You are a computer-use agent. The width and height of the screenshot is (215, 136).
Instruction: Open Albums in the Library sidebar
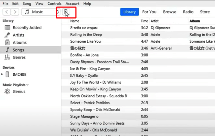tap(19, 42)
